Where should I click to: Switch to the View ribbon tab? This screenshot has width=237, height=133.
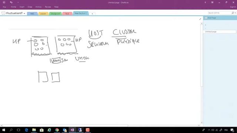coord(56,7)
